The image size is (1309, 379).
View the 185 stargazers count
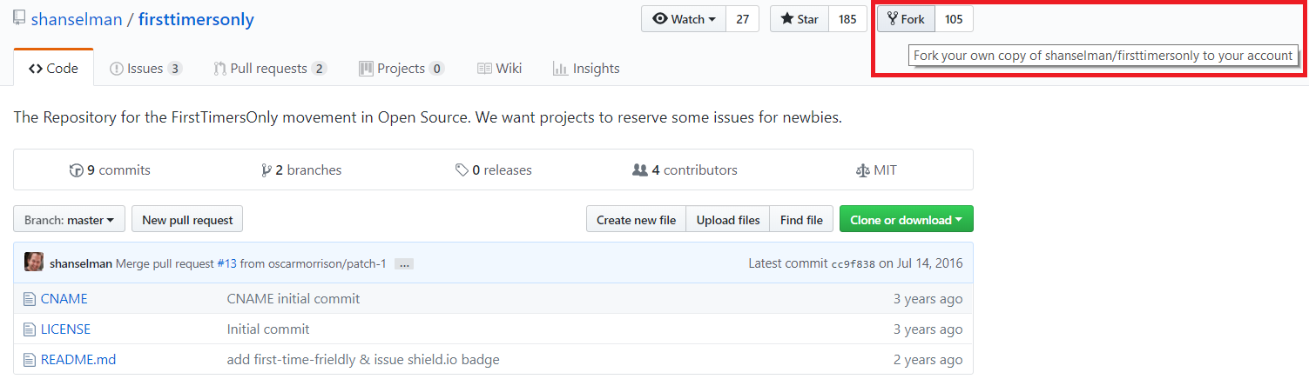pos(847,19)
